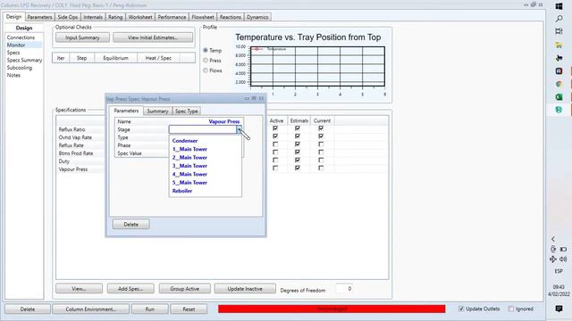
Task: Click the Update Inactive button
Action: [x=245, y=289]
